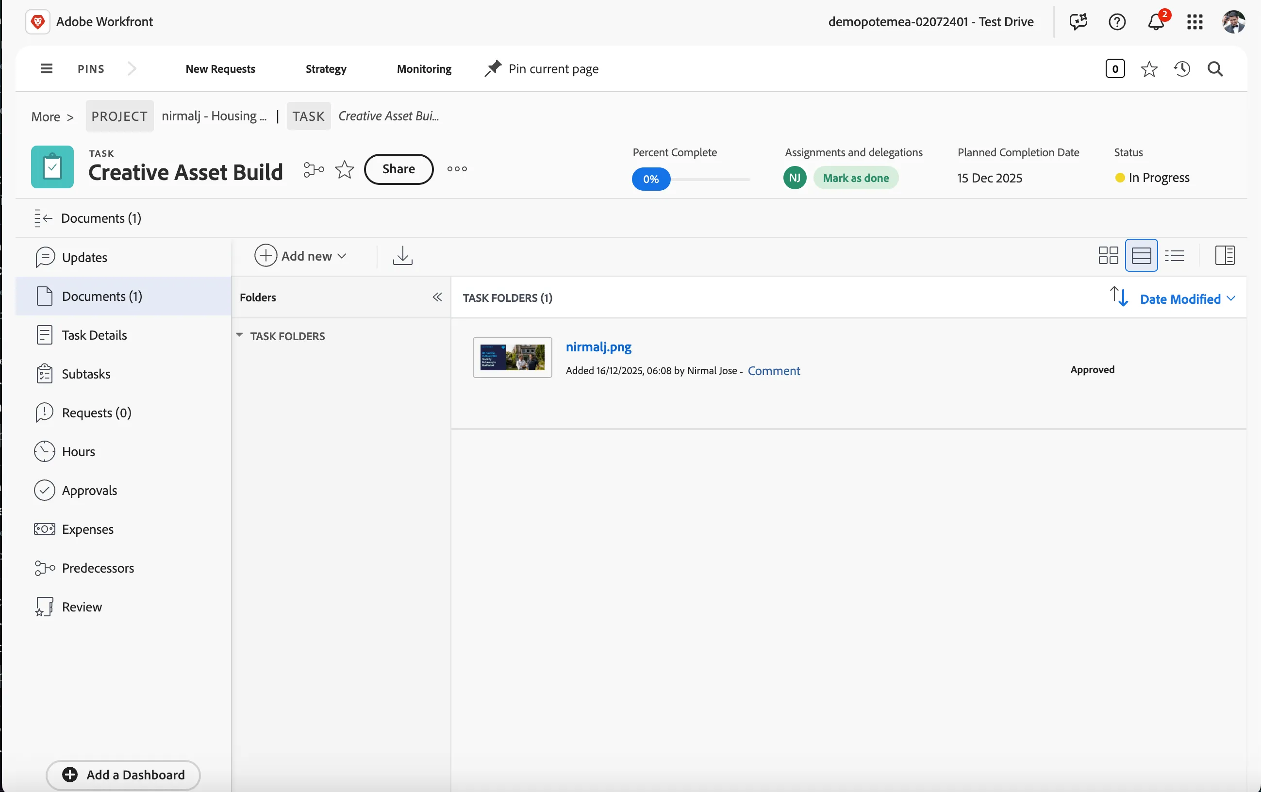Download selected documents icon
Screen dimensions: 1261x792
tap(402, 256)
